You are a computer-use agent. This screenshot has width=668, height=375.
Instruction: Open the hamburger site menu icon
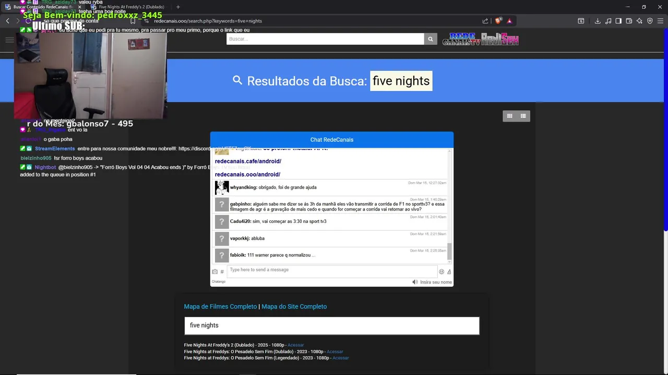9,40
